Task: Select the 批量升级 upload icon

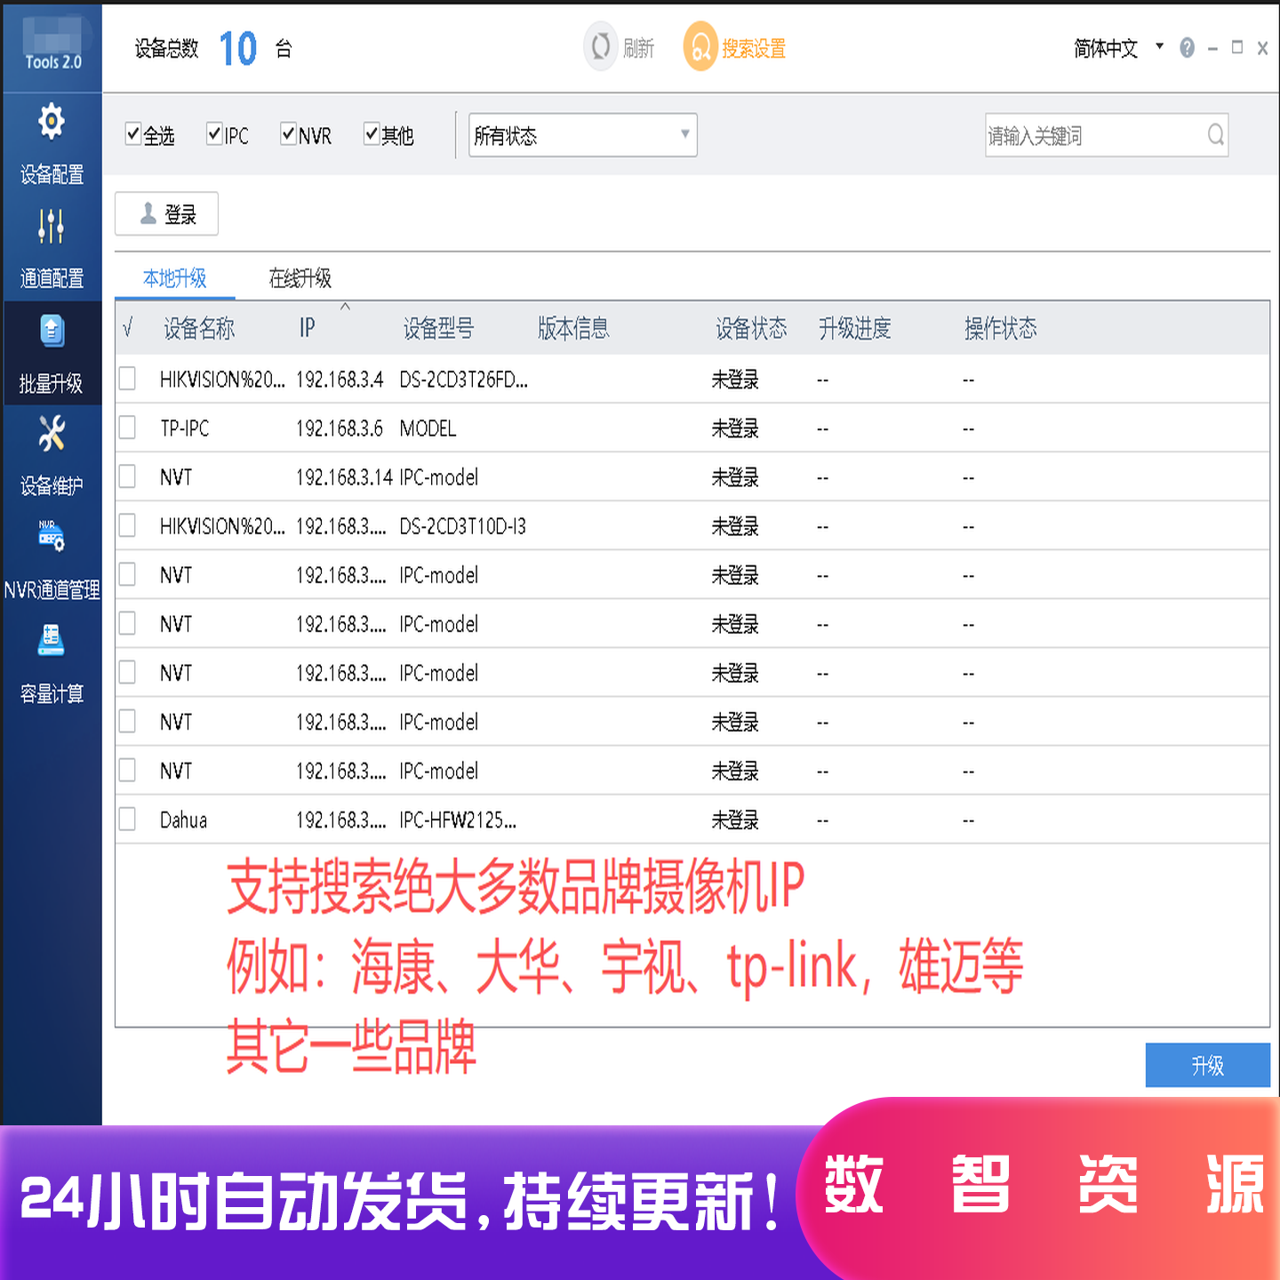Action: pyautogui.click(x=52, y=331)
